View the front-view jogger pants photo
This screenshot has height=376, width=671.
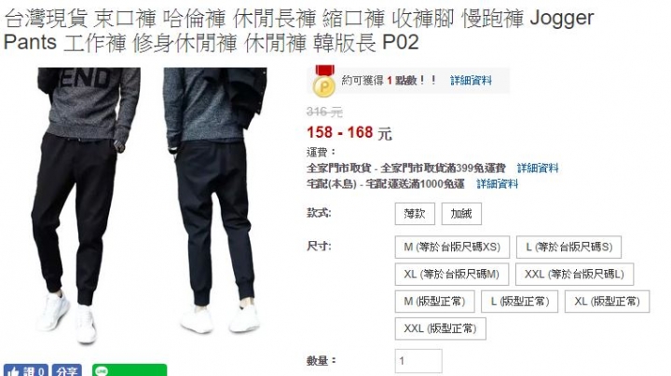point(86,205)
